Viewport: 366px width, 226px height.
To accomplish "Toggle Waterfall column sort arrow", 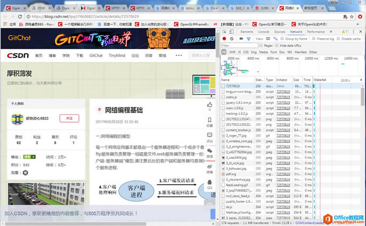I will (x=361, y=80).
